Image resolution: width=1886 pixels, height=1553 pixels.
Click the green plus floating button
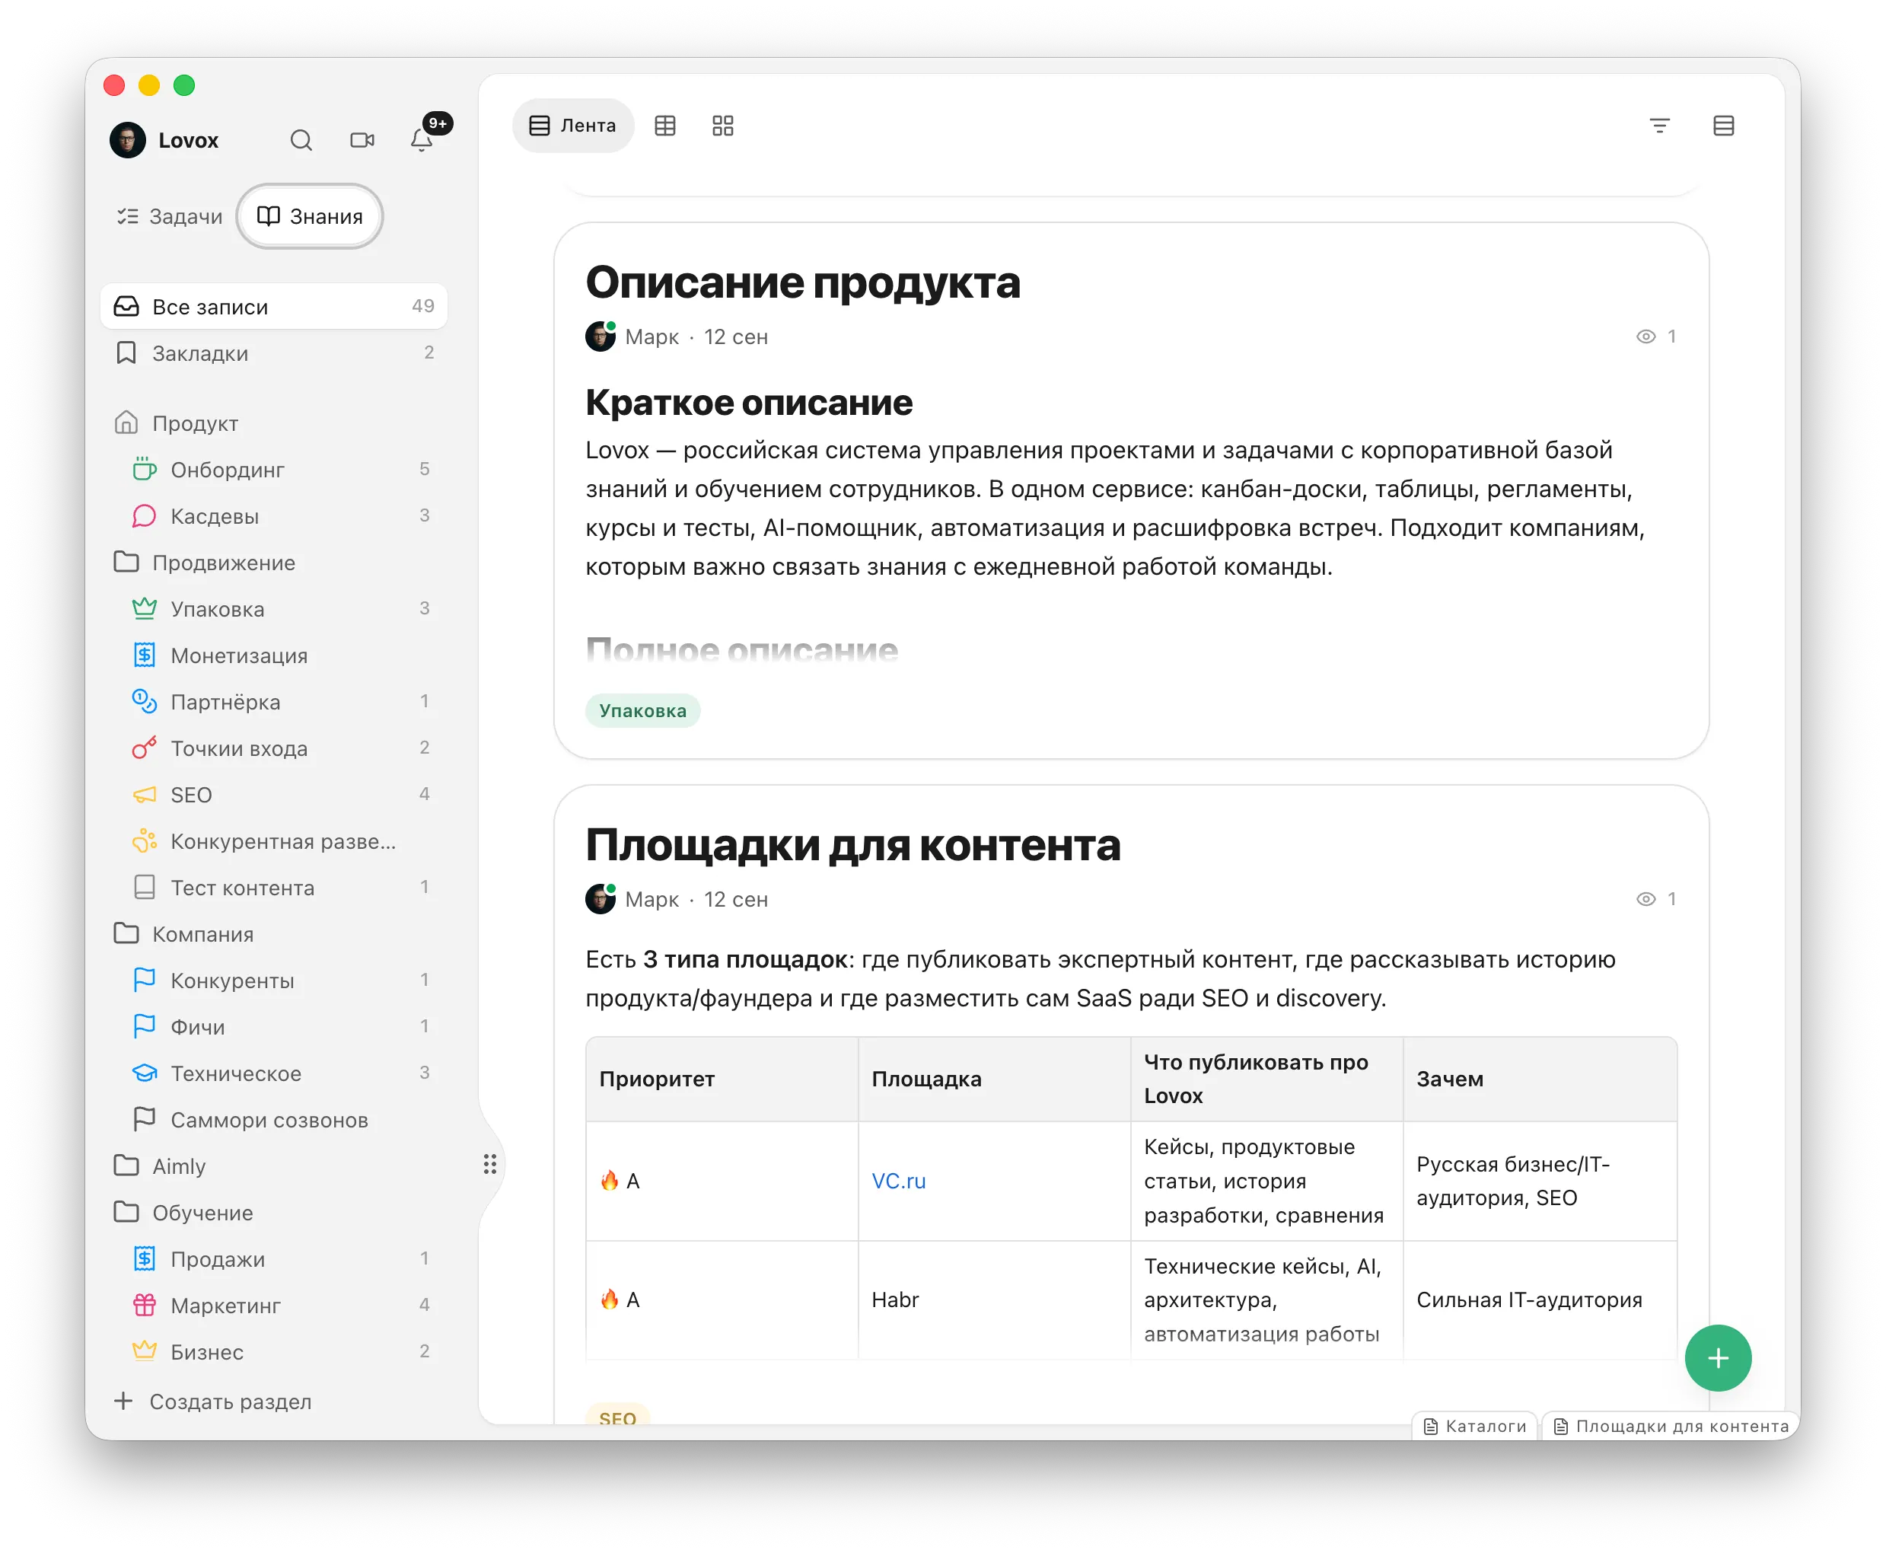tap(1718, 1358)
